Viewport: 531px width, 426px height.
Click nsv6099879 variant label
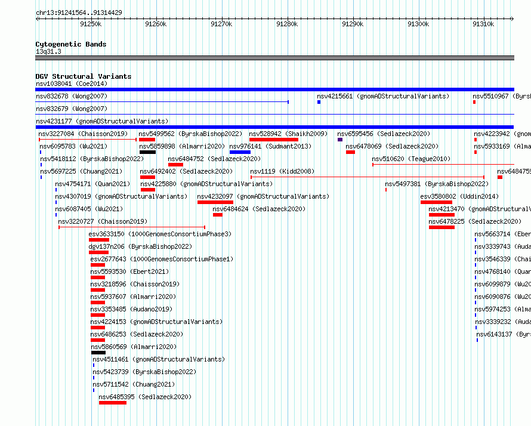click(503, 284)
